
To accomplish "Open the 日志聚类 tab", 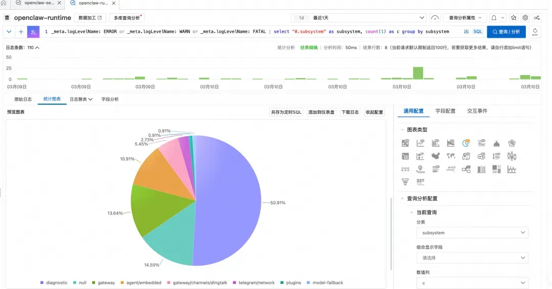I will [81, 99].
